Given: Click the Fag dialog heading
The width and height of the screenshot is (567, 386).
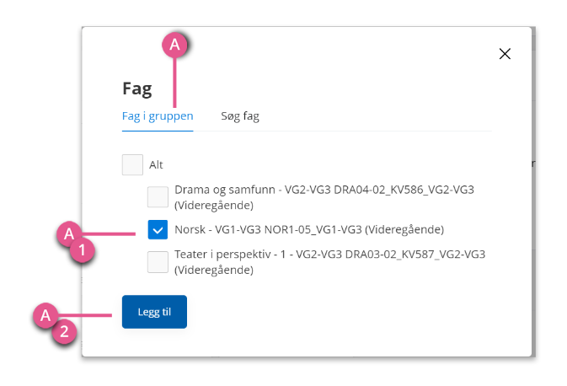Looking at the screenshot, I should (x=137, y=89).
